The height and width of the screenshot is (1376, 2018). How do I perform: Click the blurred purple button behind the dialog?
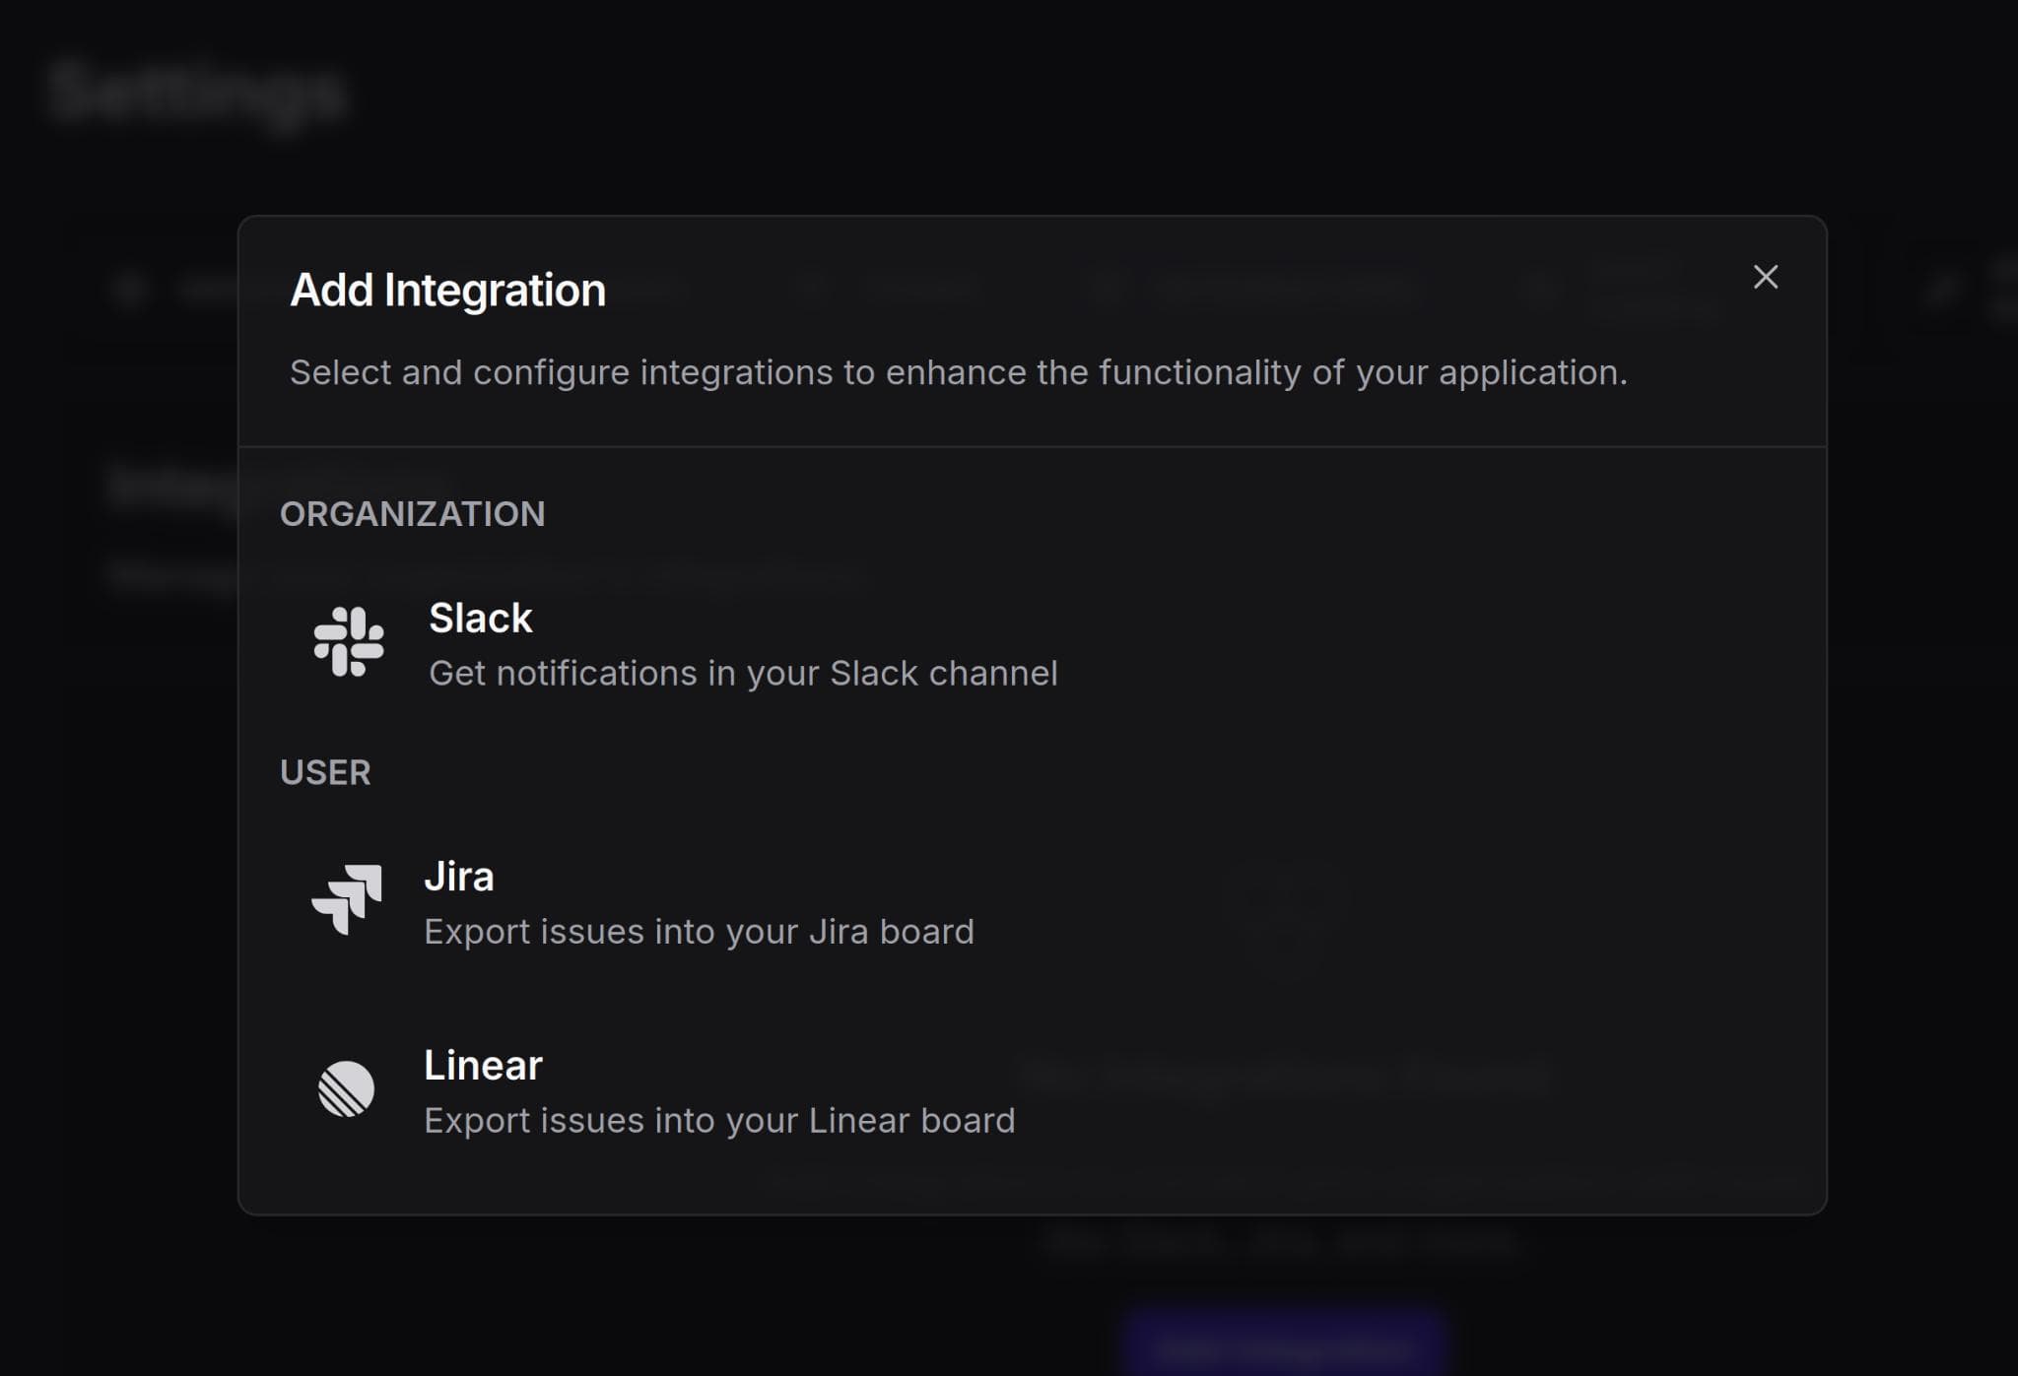(1283, 1345)
